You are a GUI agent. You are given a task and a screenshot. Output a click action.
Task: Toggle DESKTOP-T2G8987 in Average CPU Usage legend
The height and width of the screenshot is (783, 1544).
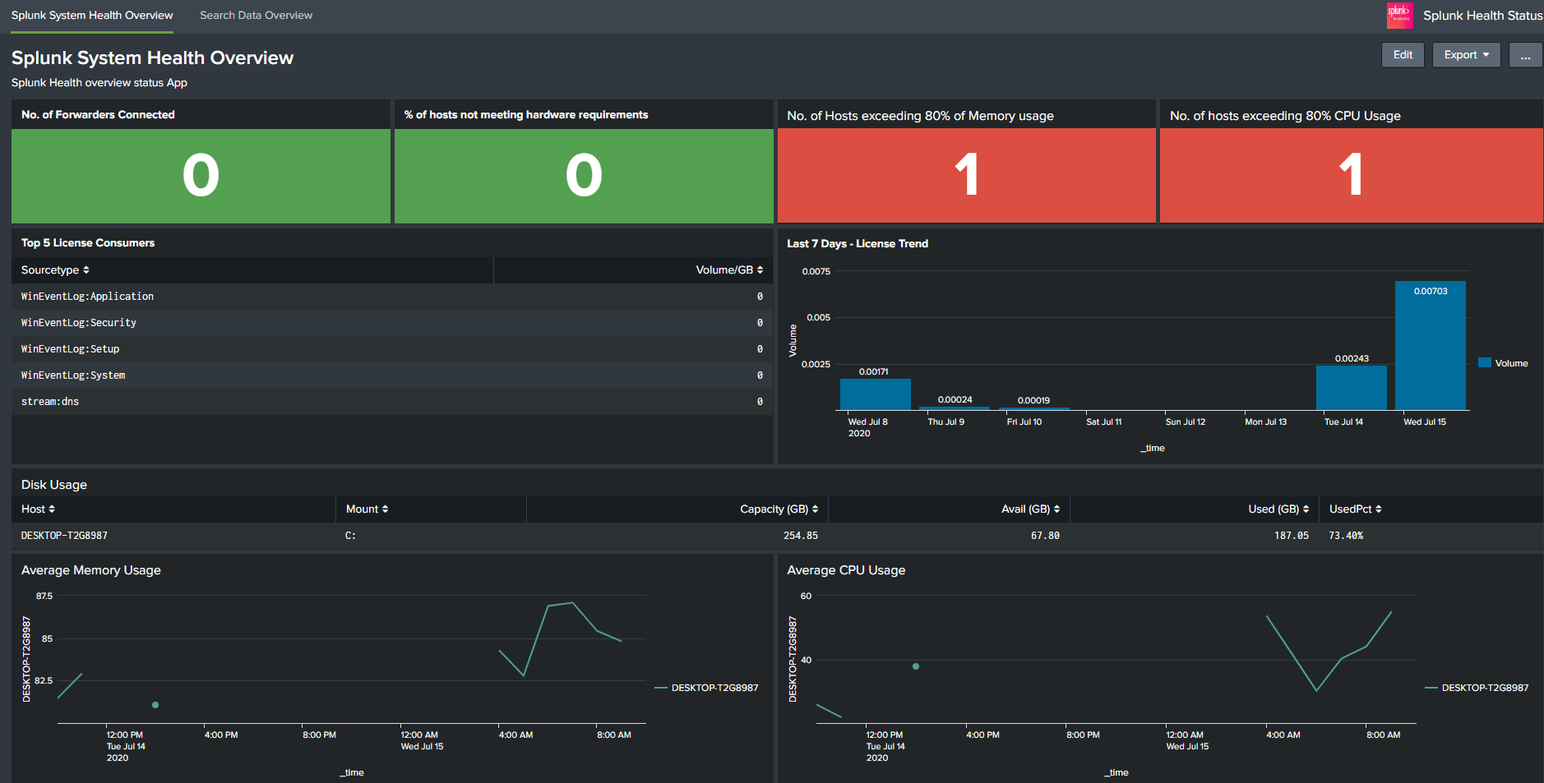point(1484,688)
